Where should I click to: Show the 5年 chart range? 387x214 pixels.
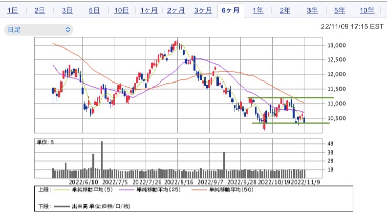click(339, 11)
